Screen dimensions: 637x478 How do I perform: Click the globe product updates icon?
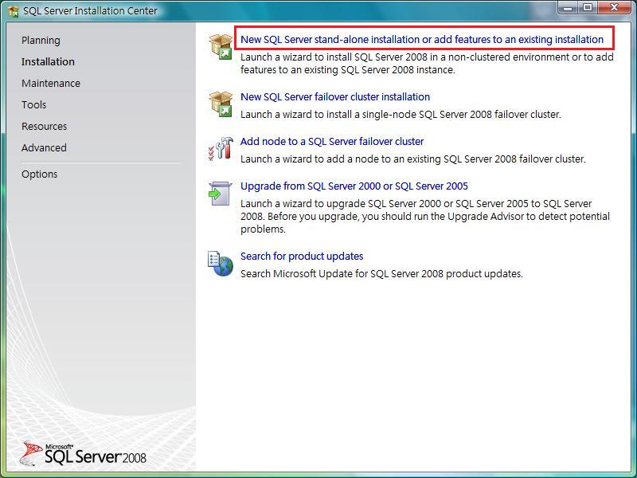(x=221, y=264)
